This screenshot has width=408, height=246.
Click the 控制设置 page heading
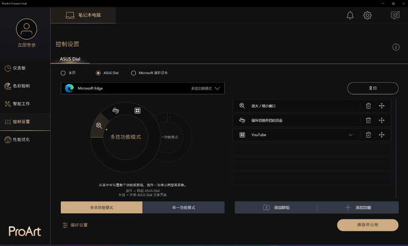tap(68, 44)
